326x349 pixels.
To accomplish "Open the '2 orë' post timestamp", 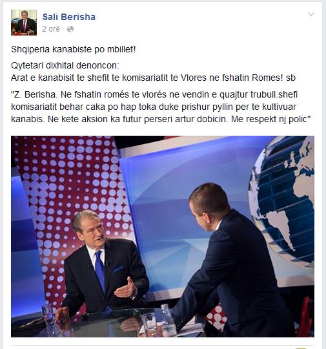I will point(51,29).
